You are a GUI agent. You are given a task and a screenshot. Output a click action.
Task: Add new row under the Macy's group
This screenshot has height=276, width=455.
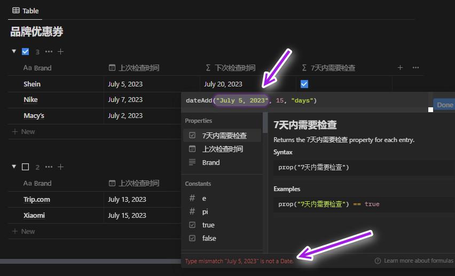coord(23,131)
